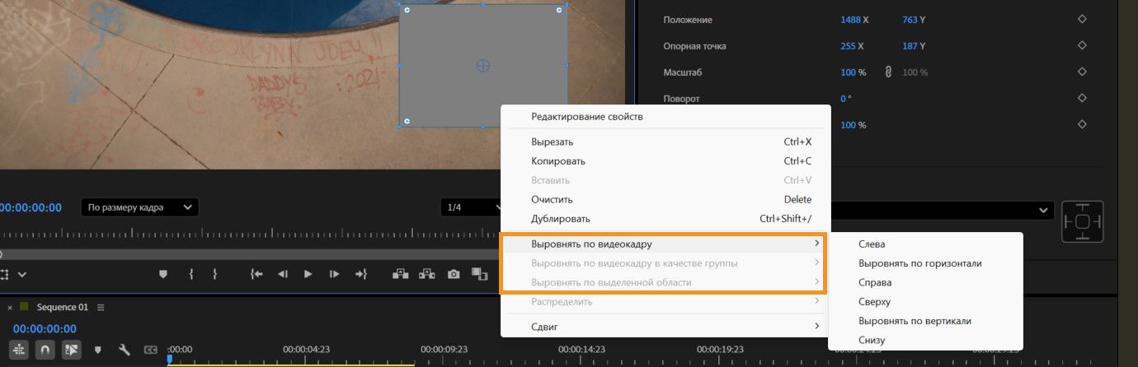Viewport: 1138px width, 367px height.
Task: Select the gray rectangle shape in monitor
Action: [483, 65]
